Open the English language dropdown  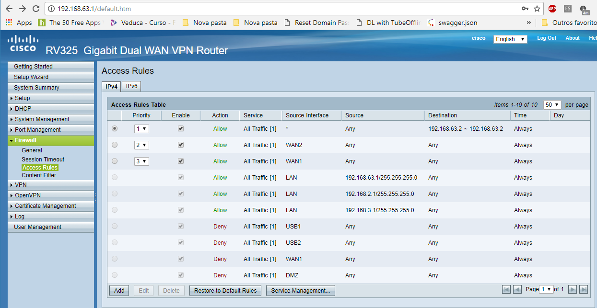[510, 39]
